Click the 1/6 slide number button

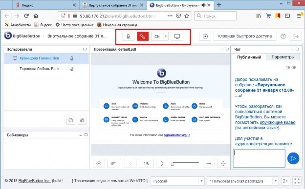(x=146, y=163)
